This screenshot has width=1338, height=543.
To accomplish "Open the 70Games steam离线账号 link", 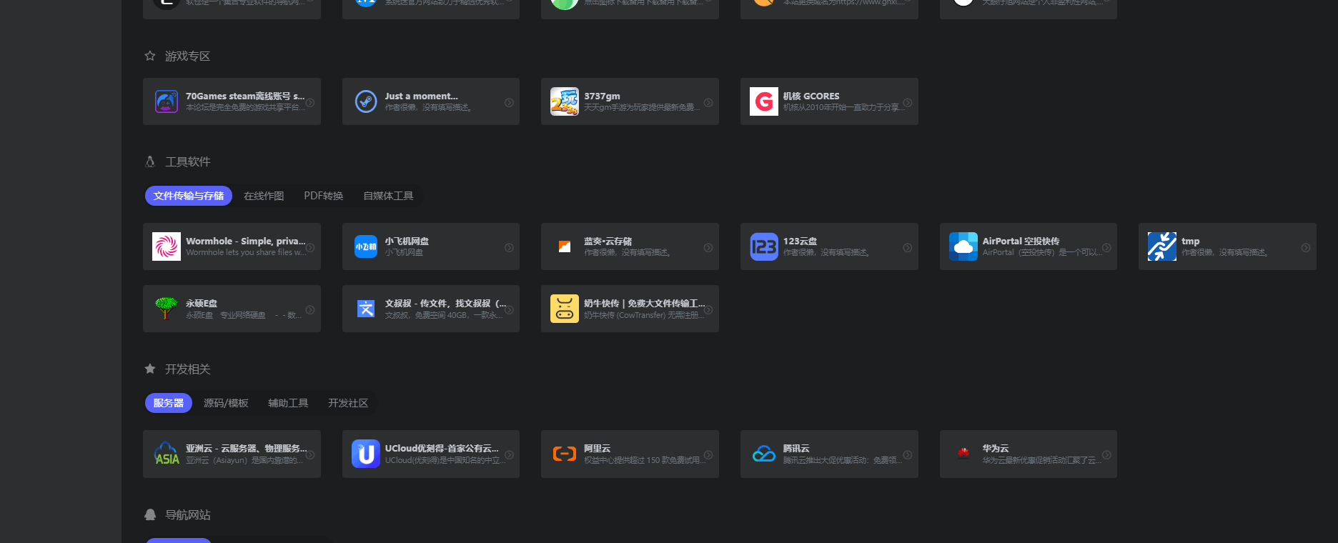I will 245,96.
